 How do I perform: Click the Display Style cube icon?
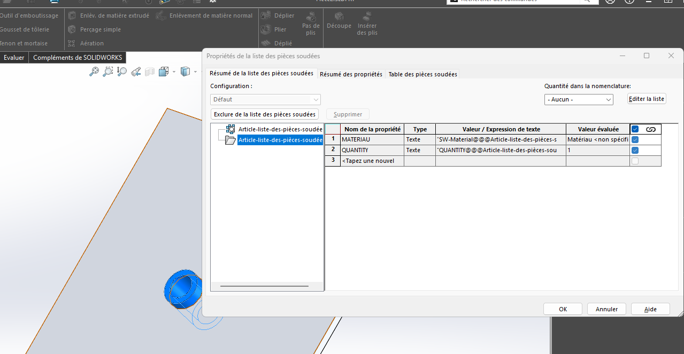coord(185,72)
